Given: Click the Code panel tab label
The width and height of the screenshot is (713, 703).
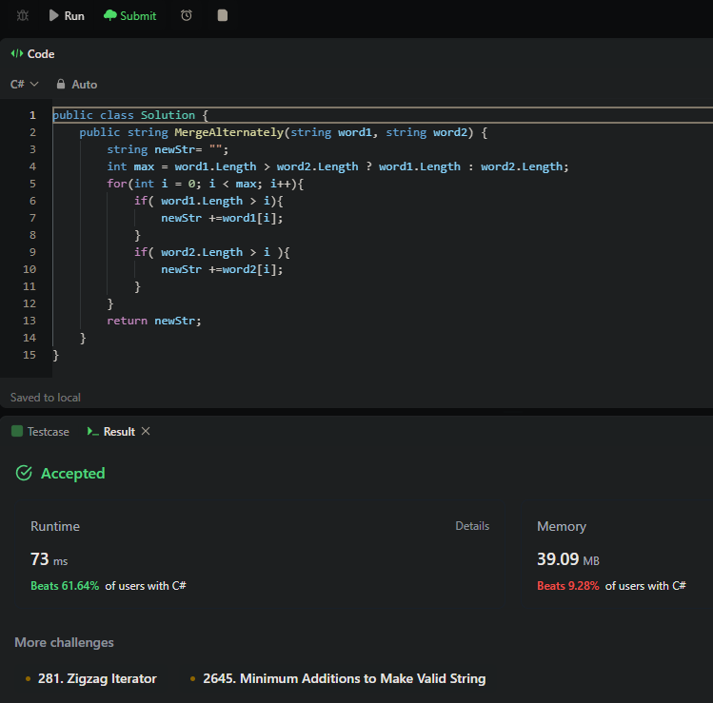Looking at the screenshot, I should click(41, 54).
